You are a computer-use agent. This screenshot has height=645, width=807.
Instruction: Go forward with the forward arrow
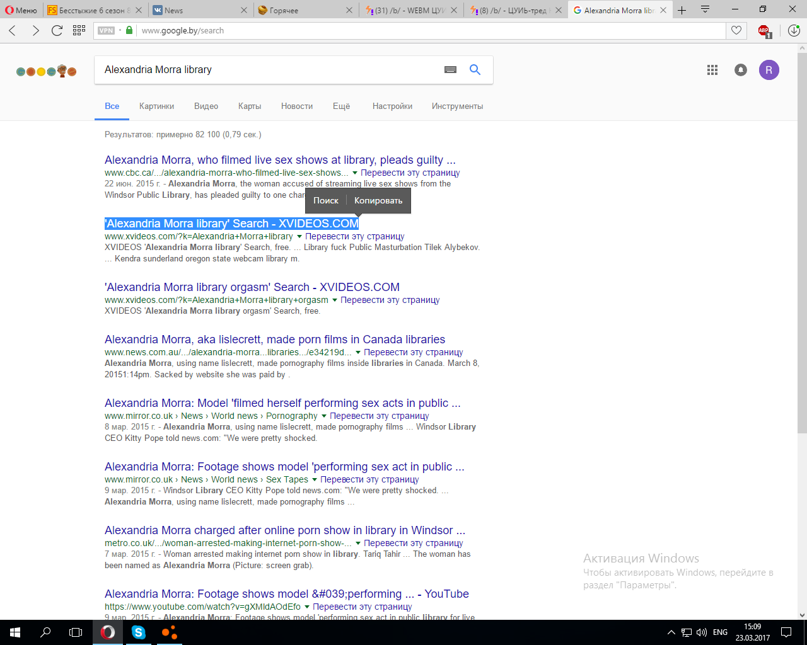[x=35, y=30]
